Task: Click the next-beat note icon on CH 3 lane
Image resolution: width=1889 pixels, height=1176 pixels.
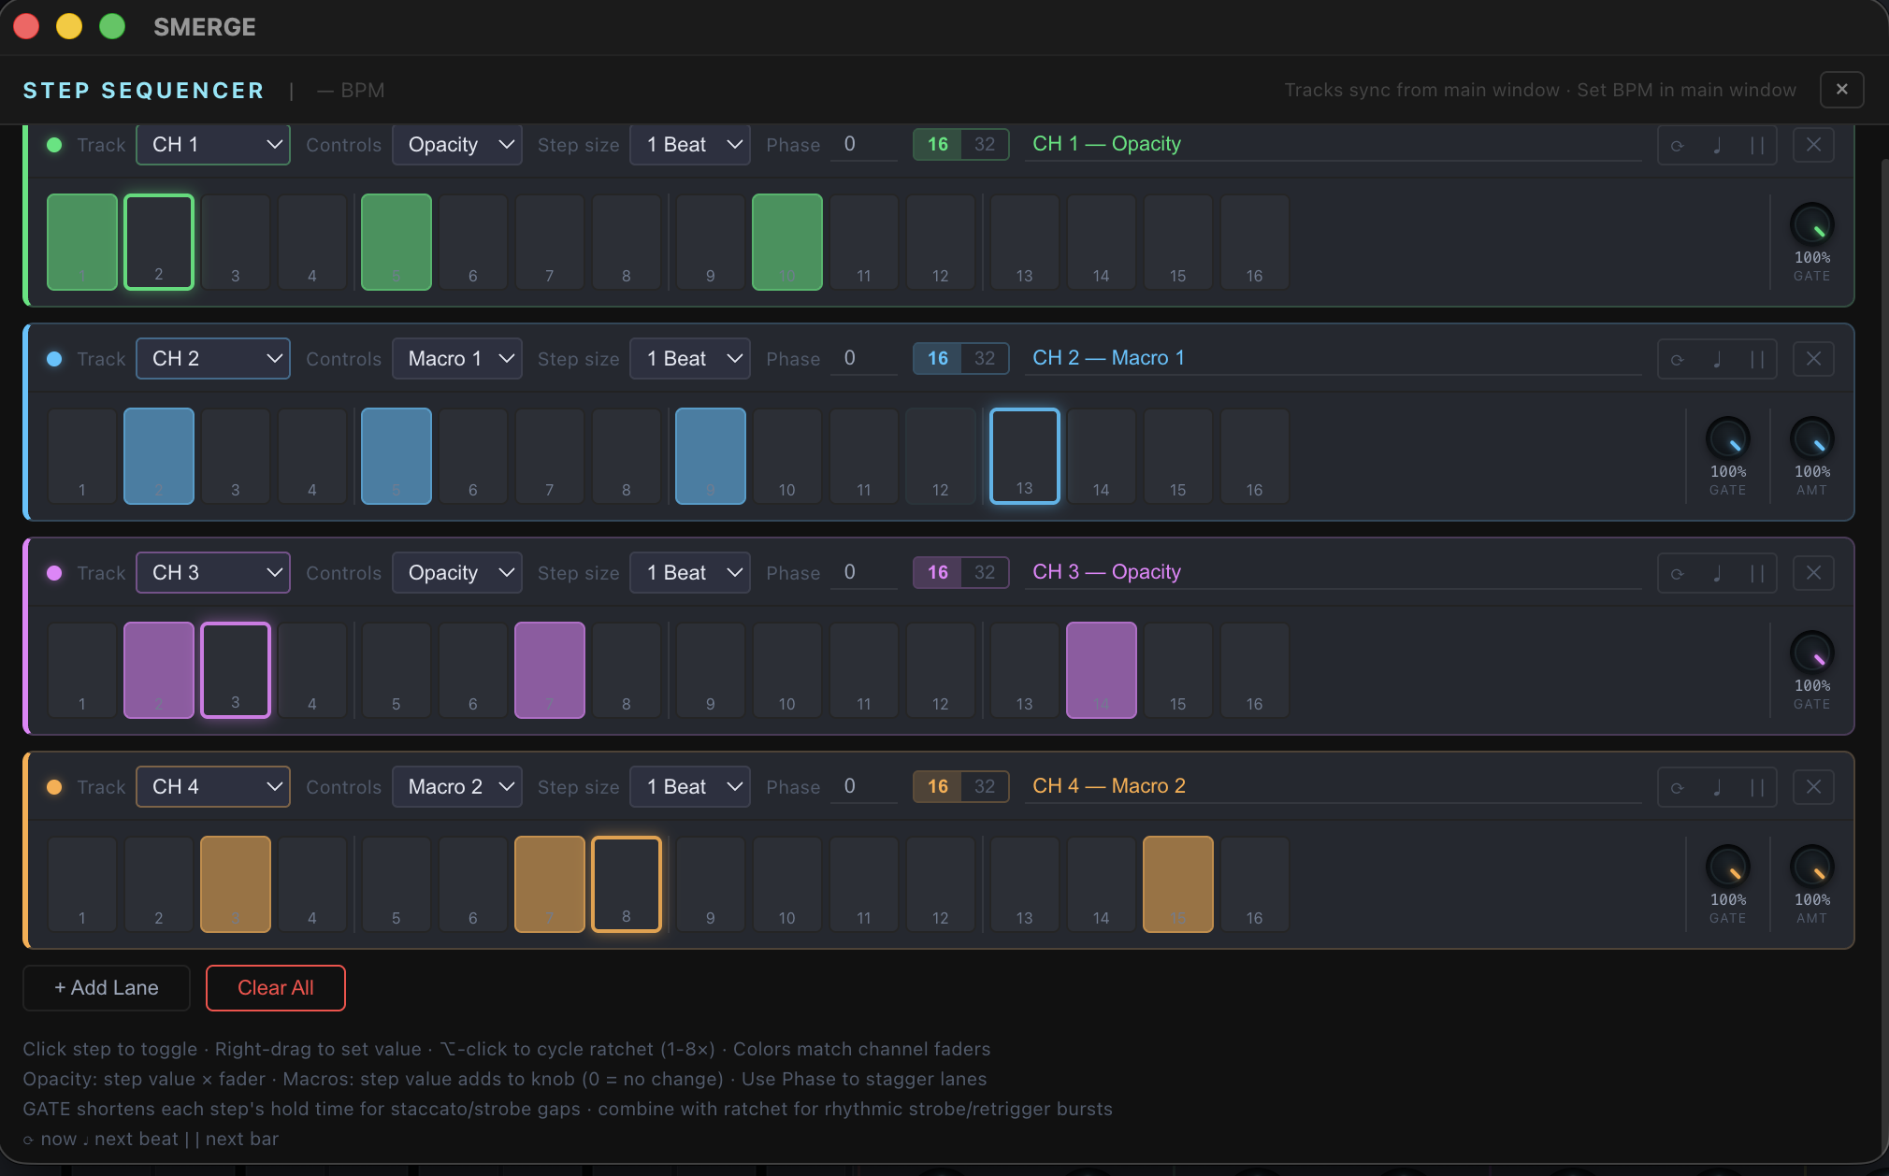Action: pos(1718,573)
